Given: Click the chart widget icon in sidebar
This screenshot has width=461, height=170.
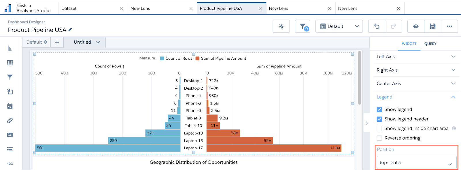Looking at the screenshot, I should tap(10, 48).
